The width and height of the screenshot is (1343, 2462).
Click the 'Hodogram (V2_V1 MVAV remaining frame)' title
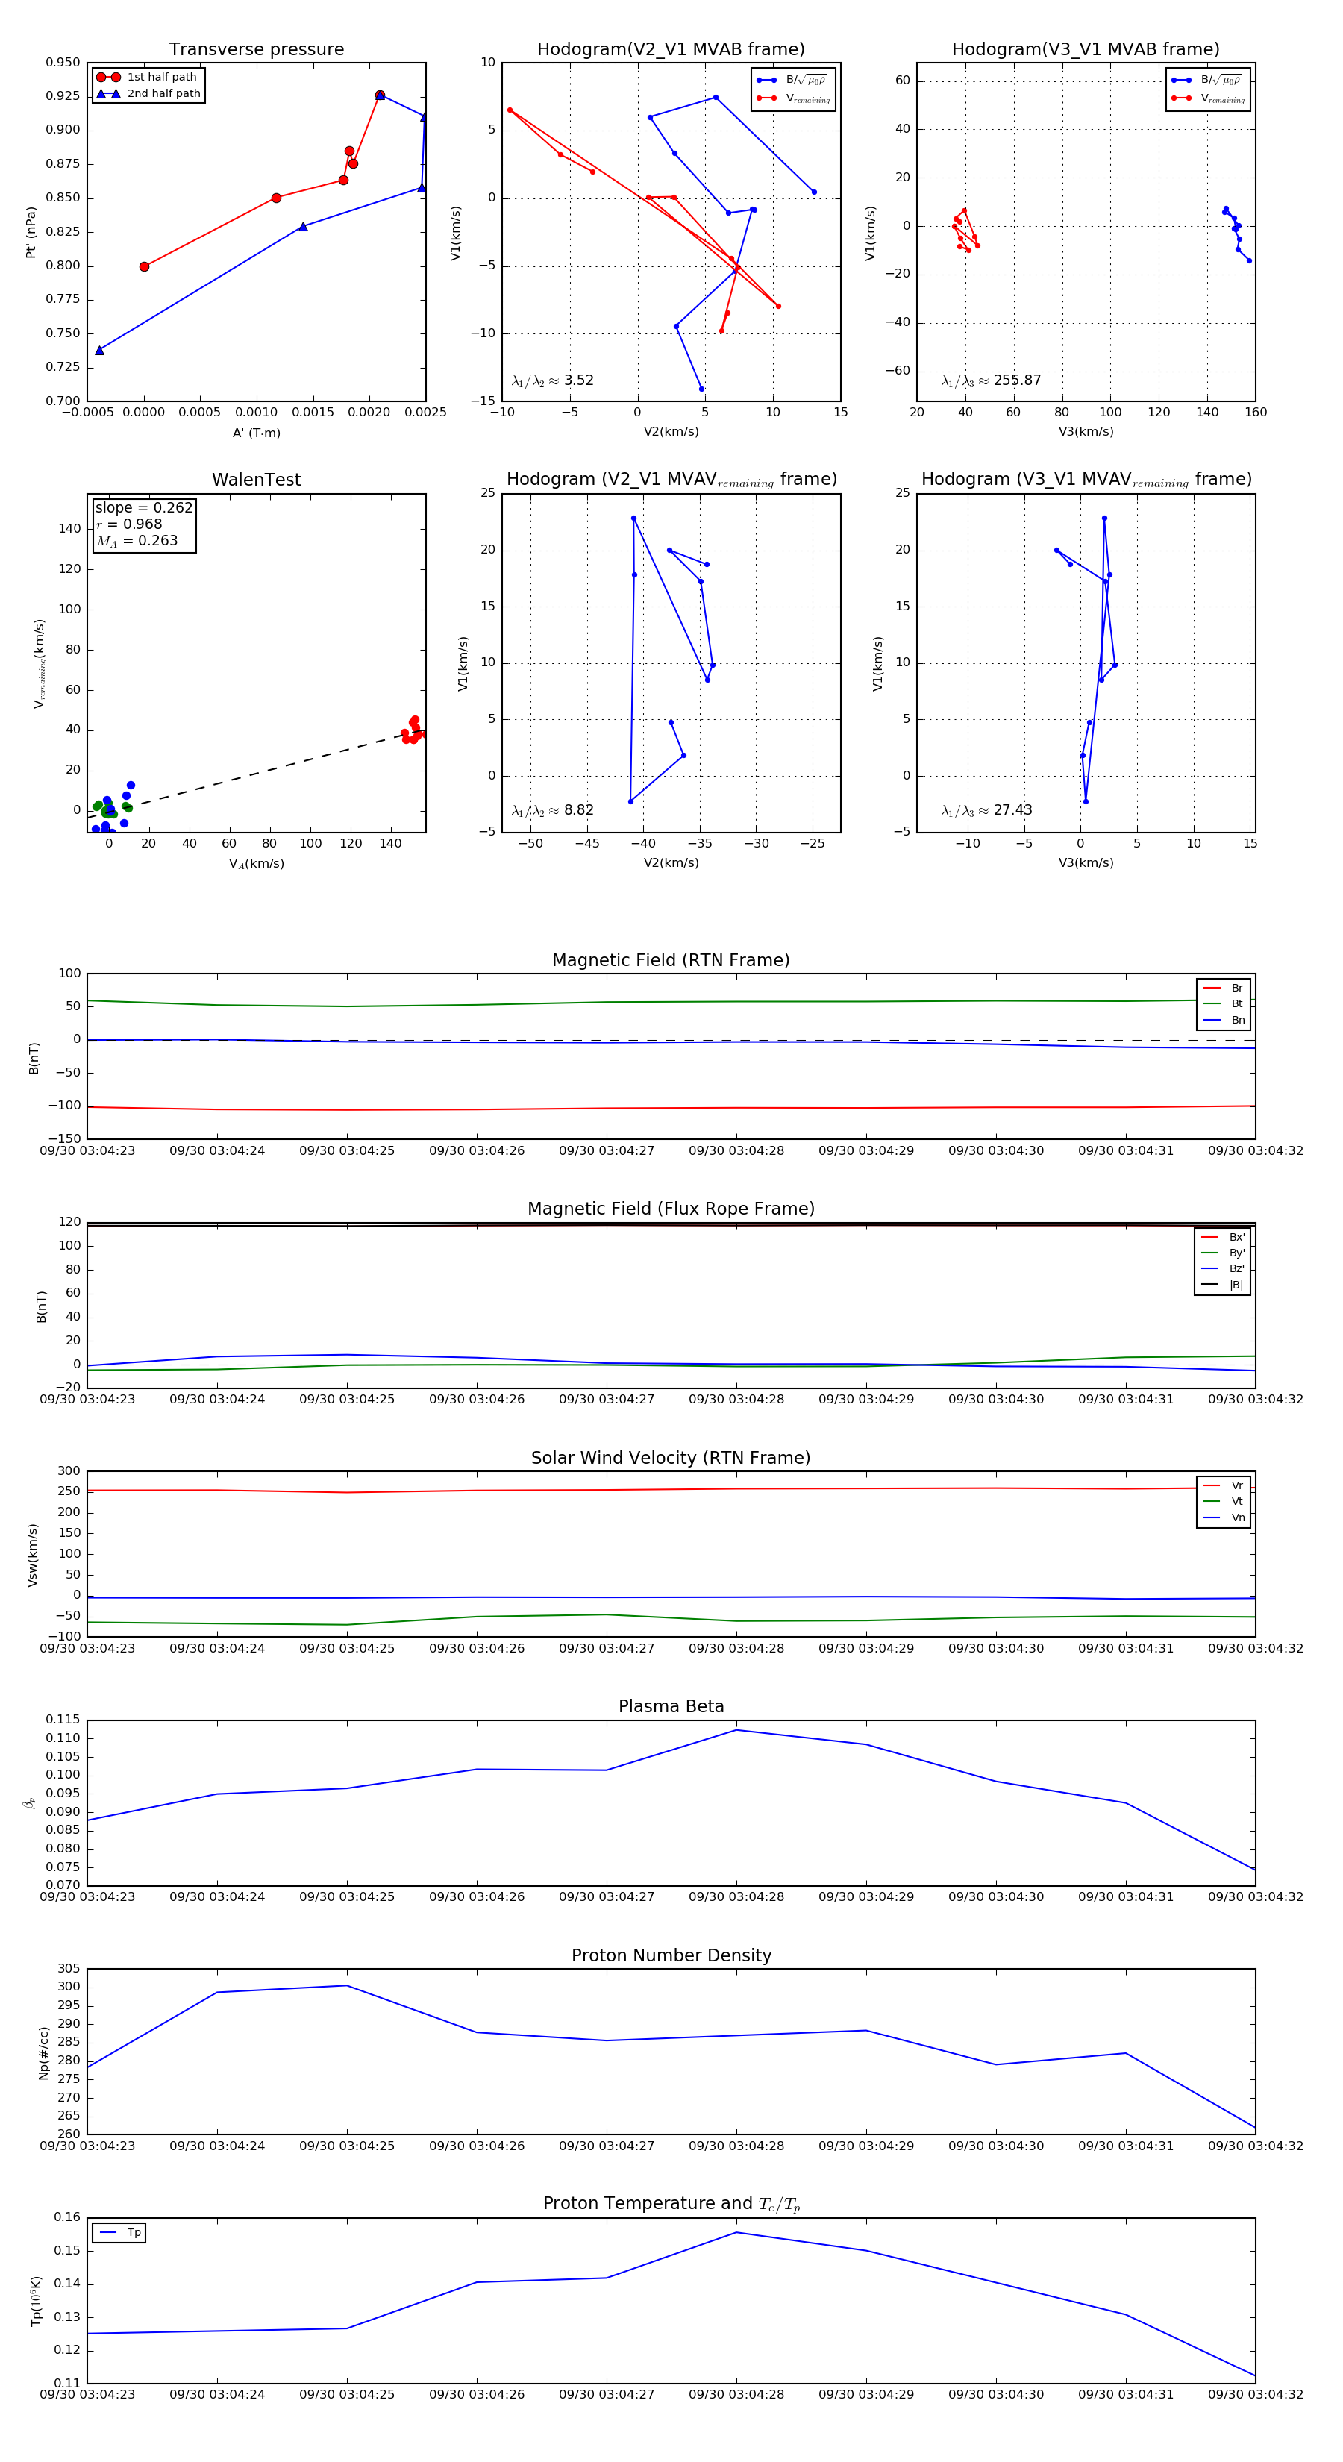coord(671,480)
